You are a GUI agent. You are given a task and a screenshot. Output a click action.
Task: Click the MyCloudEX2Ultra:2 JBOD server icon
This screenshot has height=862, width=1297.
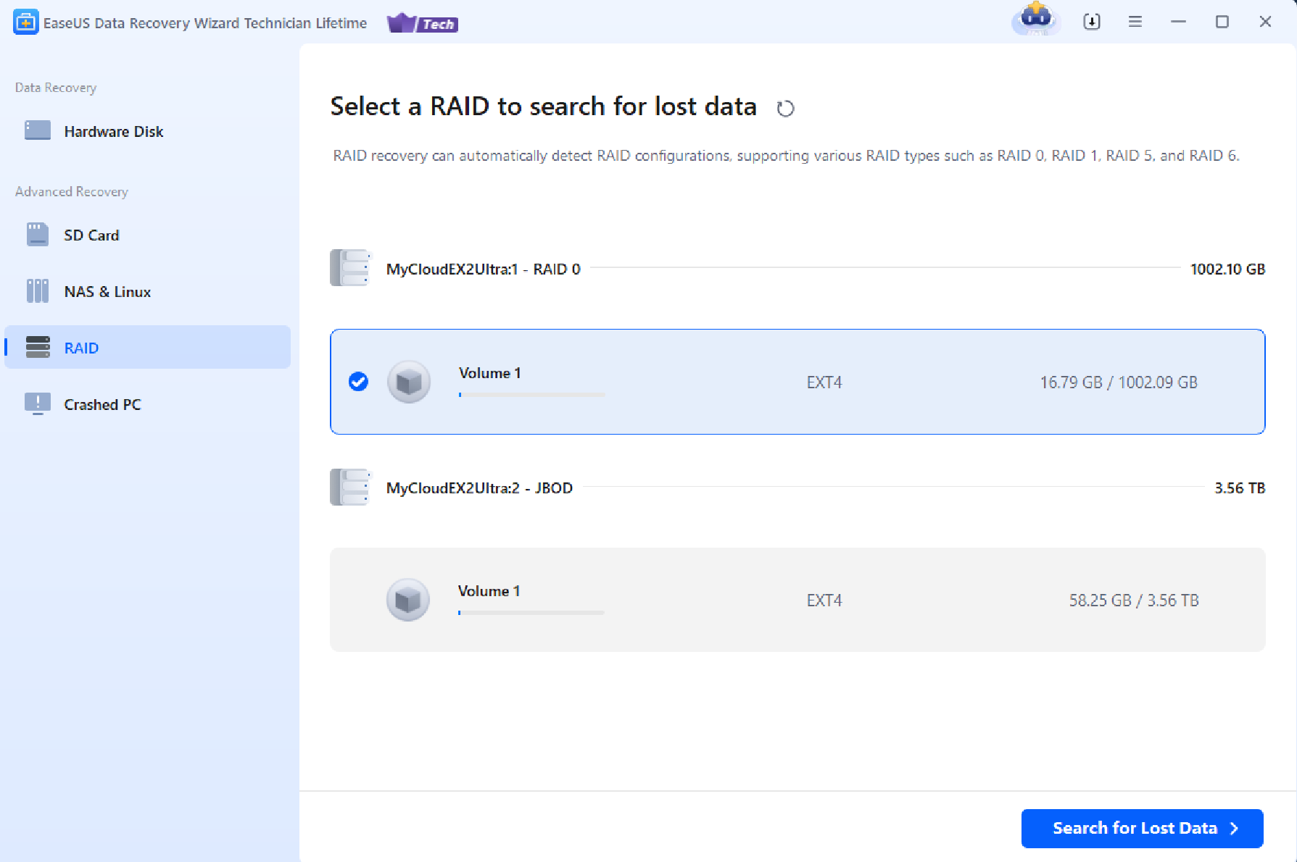(351, 487)
